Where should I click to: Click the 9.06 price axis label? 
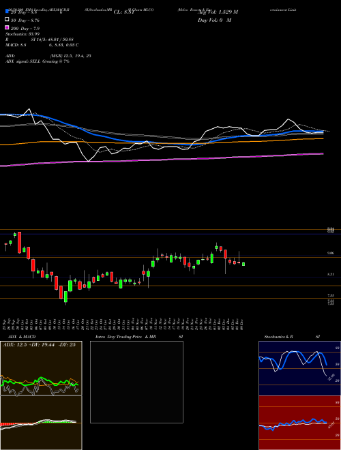(330, 253)
